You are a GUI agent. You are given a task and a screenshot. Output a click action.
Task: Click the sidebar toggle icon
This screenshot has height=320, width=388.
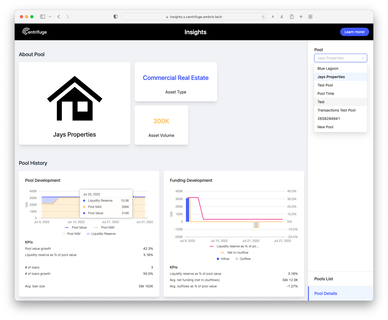click(x=42, y=16)
